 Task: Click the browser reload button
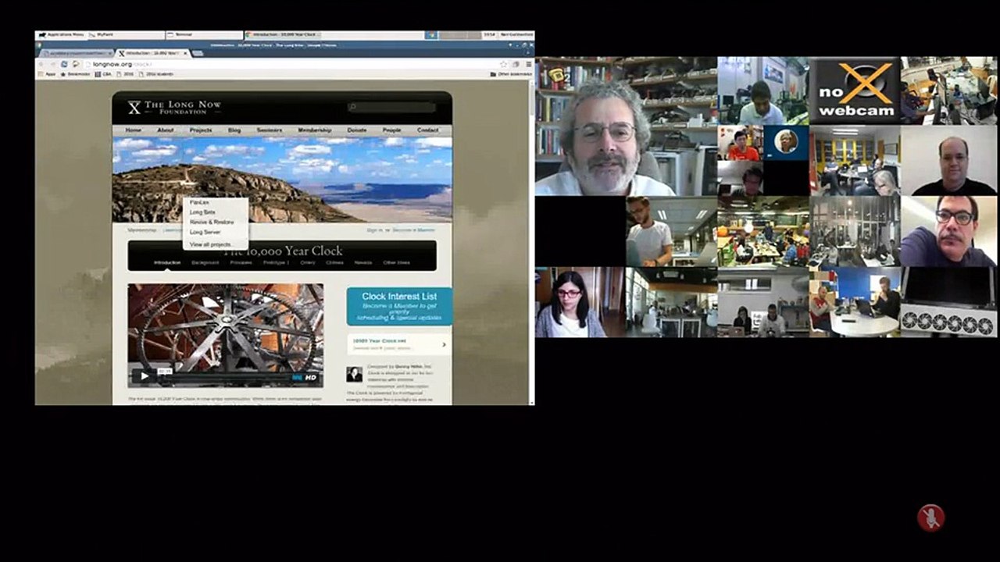65,64
